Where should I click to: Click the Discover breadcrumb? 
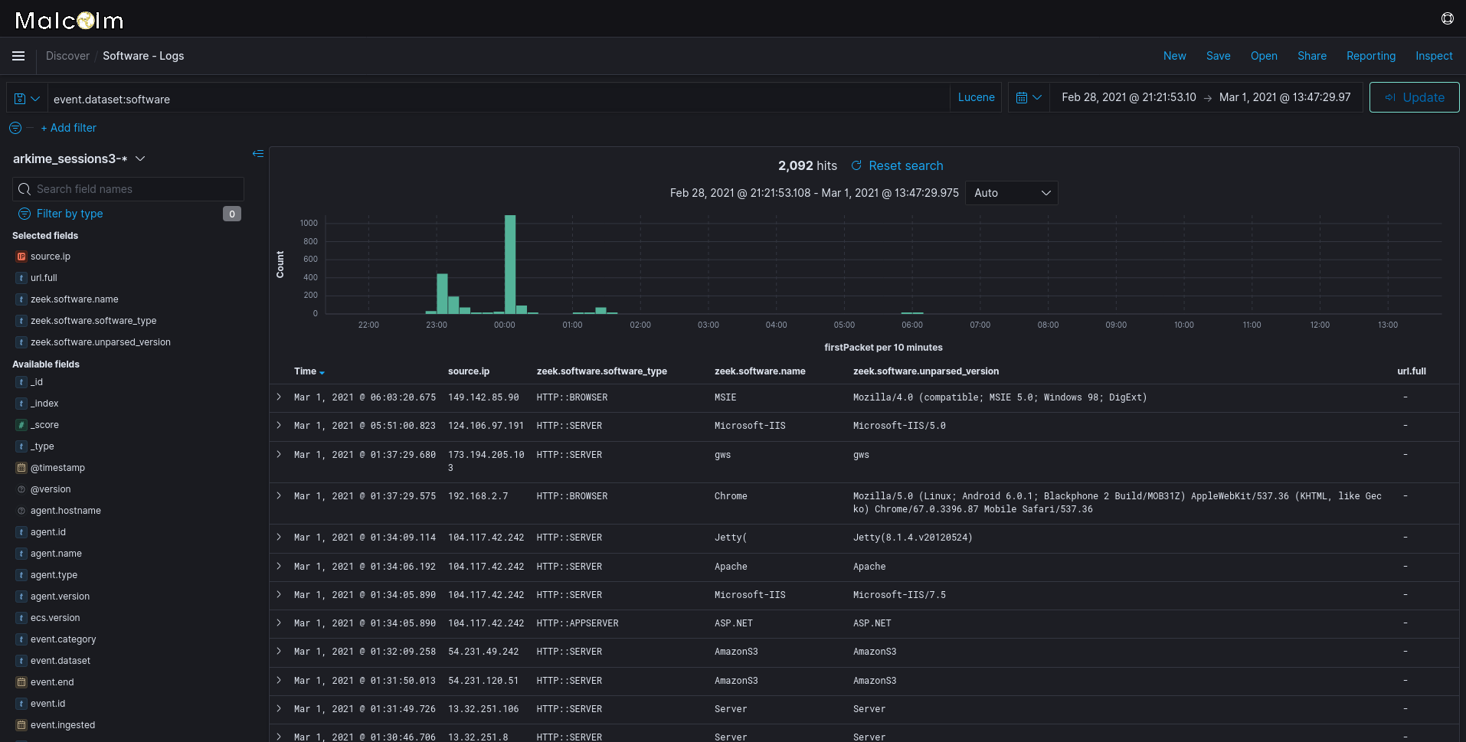click(67, 55)
